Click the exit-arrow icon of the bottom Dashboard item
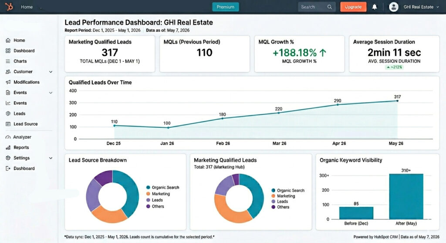The height and width of the screenshot is (243, 446). pos(8,168)
